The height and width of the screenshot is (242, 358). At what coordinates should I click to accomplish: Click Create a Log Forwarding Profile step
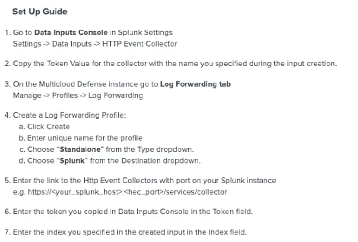69,115
